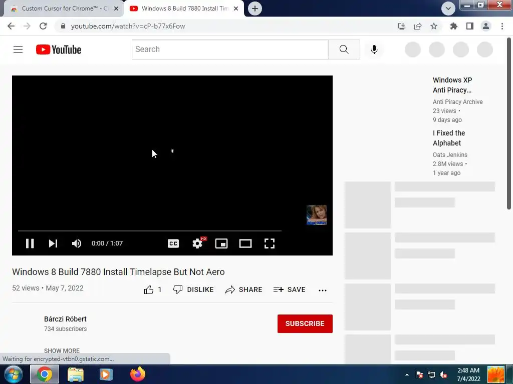Close the YouTube tab
The width and height of the screenshot is (513, 384).
pyautogui.click(x=236, y=9)
